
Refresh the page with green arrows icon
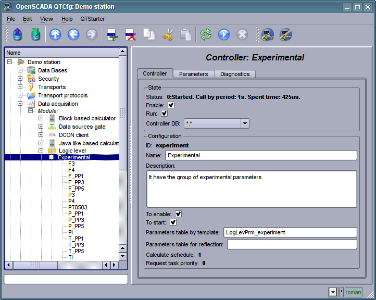coord(206,34)
